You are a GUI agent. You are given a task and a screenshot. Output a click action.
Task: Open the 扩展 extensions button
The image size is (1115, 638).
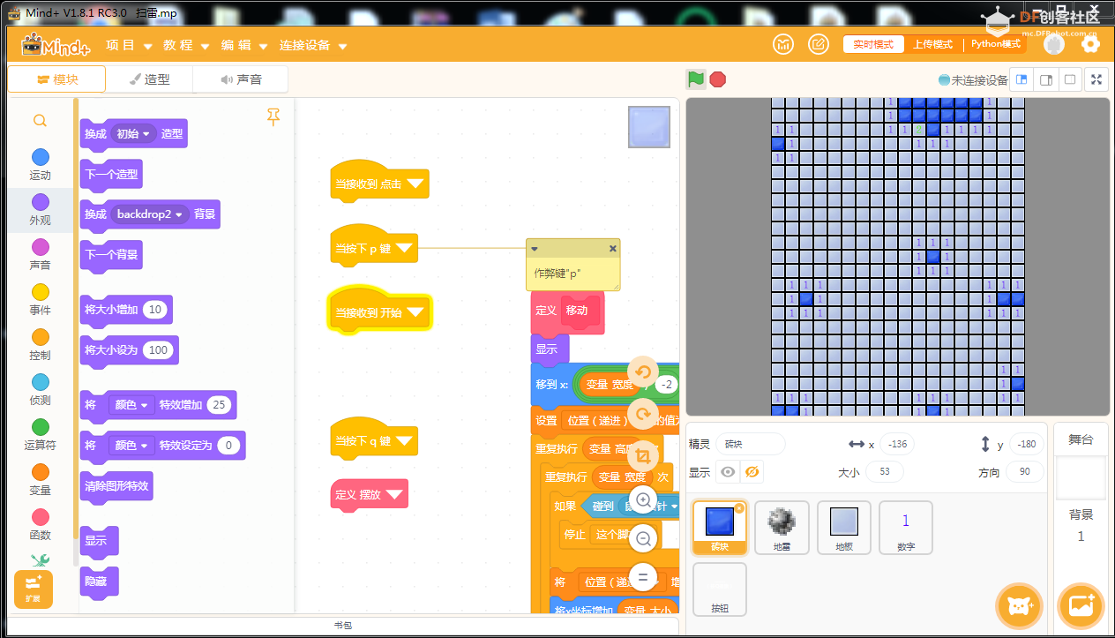[34, 589]
